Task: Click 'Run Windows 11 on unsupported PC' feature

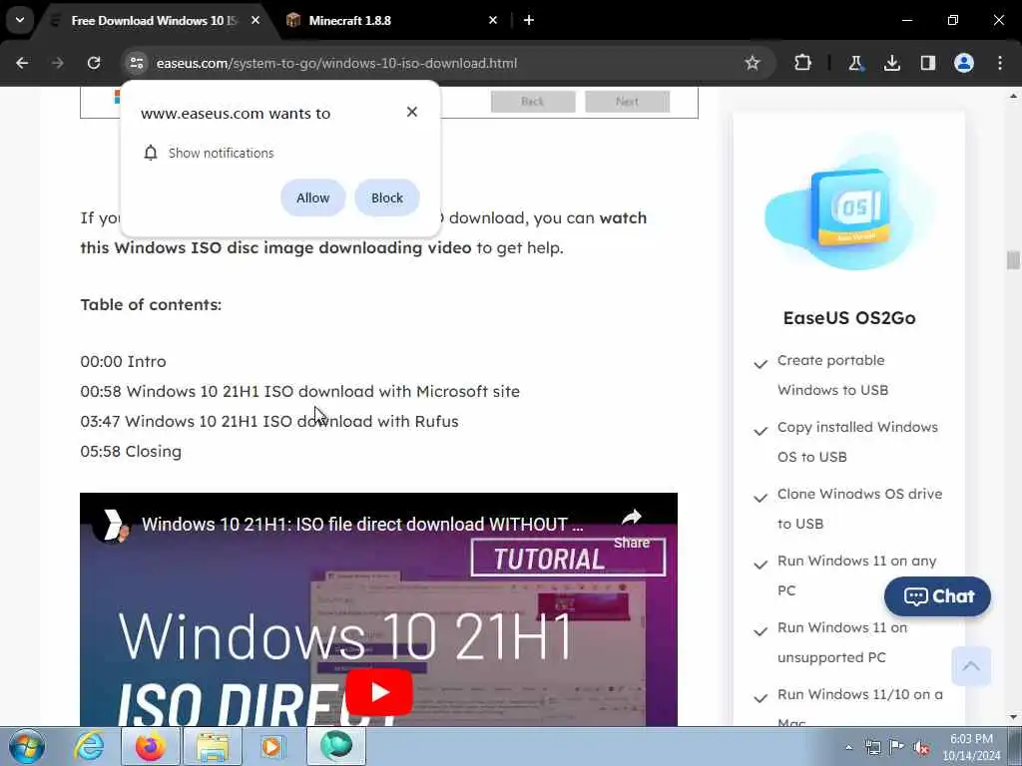Action: click(842, 643)
